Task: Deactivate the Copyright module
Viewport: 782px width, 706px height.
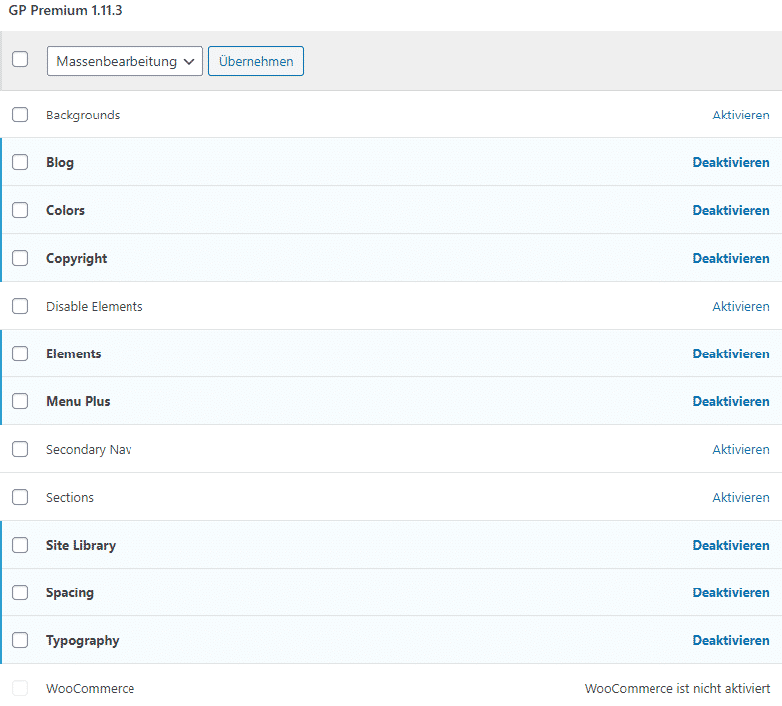Action: click(731, 259)
